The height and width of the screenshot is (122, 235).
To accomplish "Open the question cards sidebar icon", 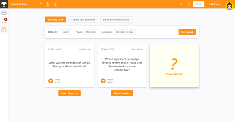I will (x=4, y=30).
